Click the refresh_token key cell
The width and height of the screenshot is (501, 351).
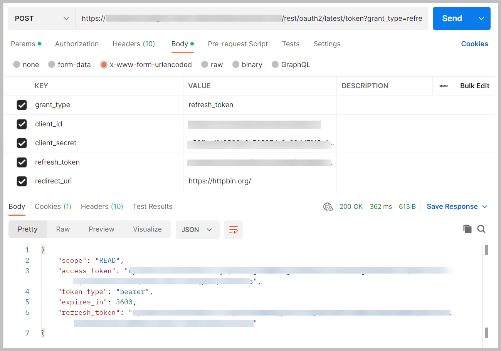[x=106, y=162]
